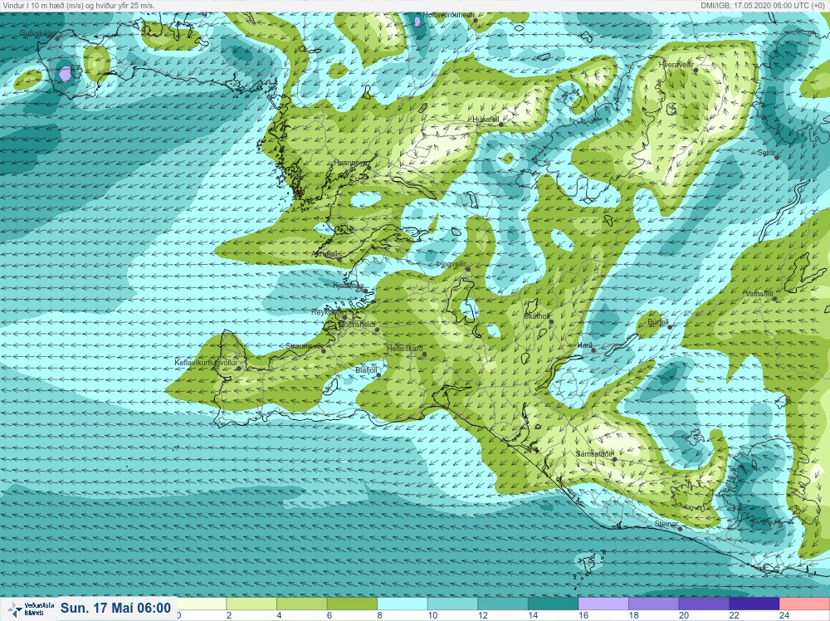This screenshot has height=621, width=830.
Task: Click the Hæll station label
Action: 584,345
